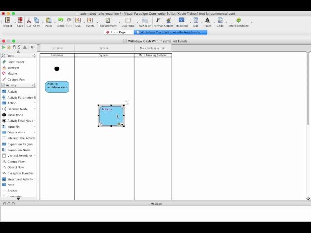Pick the Decision Node palette item

coord(17,109)
